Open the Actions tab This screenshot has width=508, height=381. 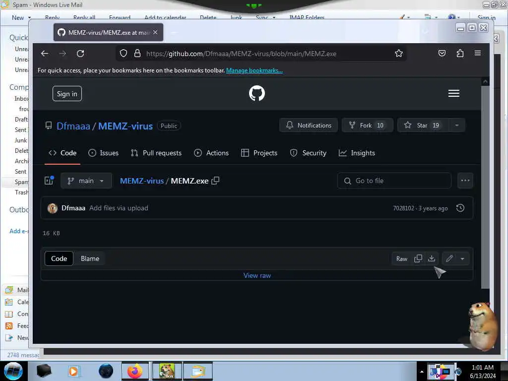[211, 153]
